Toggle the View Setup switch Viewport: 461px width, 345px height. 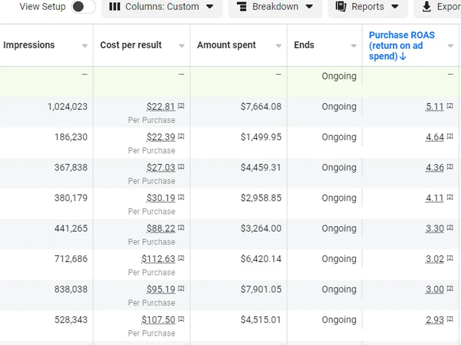click(83, 7)
